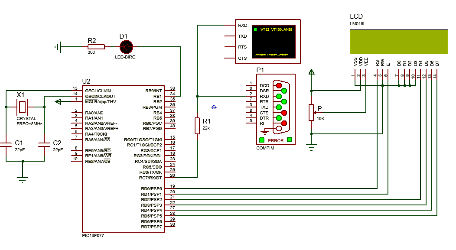Click the LCD component title
This screenshot has width=456, height=250.
[x=356, y=16]
